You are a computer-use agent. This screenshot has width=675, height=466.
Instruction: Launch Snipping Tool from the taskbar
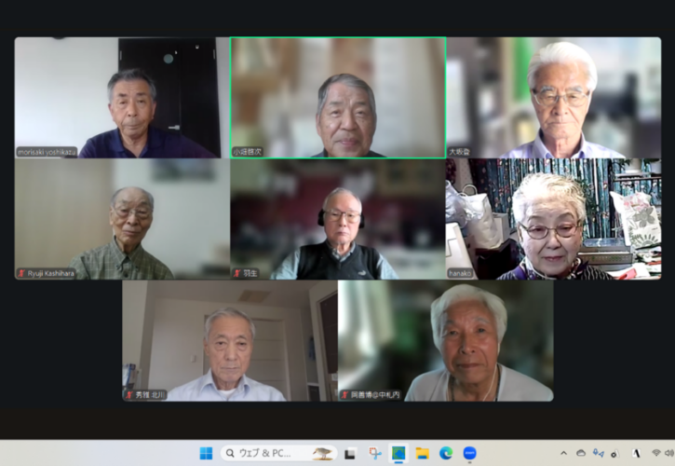point(374,454)
